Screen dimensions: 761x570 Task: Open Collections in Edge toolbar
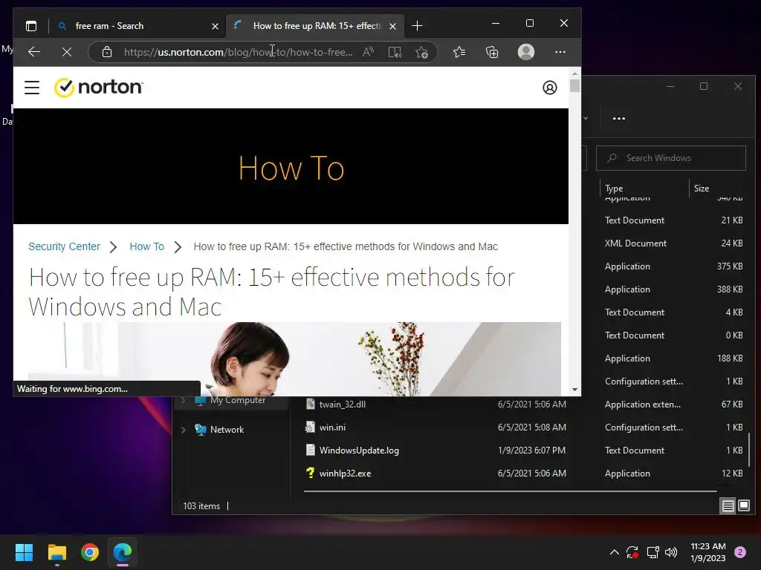click(492, 52)
